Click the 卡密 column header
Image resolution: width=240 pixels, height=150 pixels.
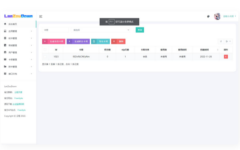pyautogui.click(x=81, y=49)
